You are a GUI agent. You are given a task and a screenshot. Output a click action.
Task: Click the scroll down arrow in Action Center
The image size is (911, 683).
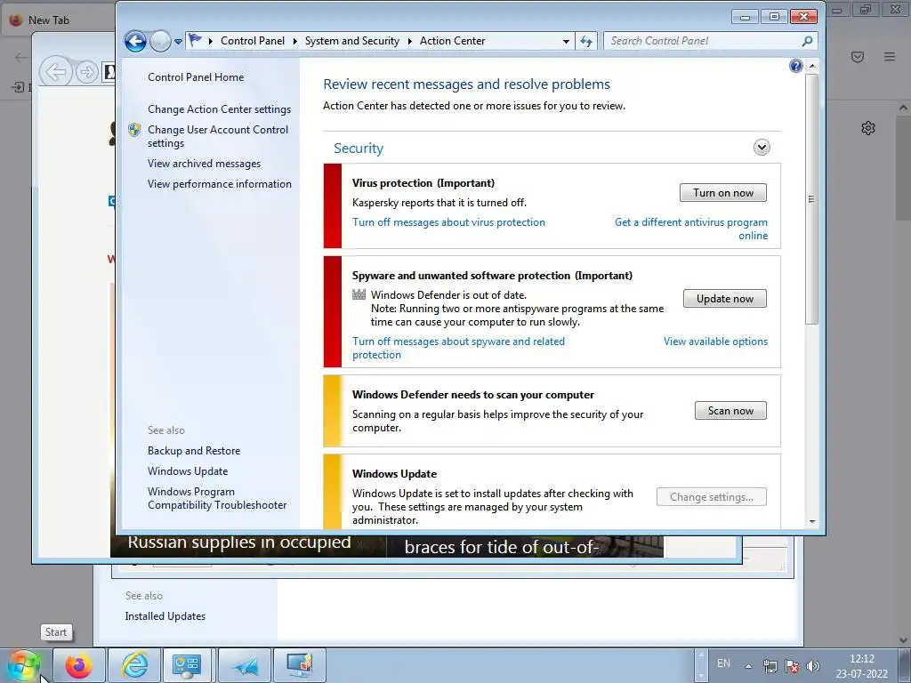pyautogui.click(x=812, y=521)
